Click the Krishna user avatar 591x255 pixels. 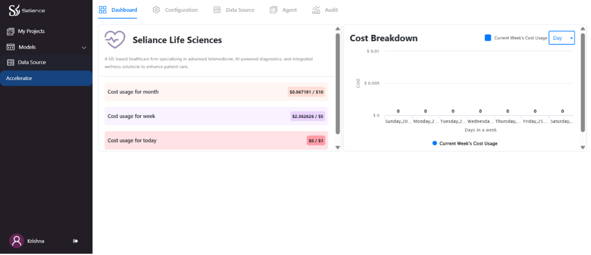pyautogui.click(x=17, y=241)
